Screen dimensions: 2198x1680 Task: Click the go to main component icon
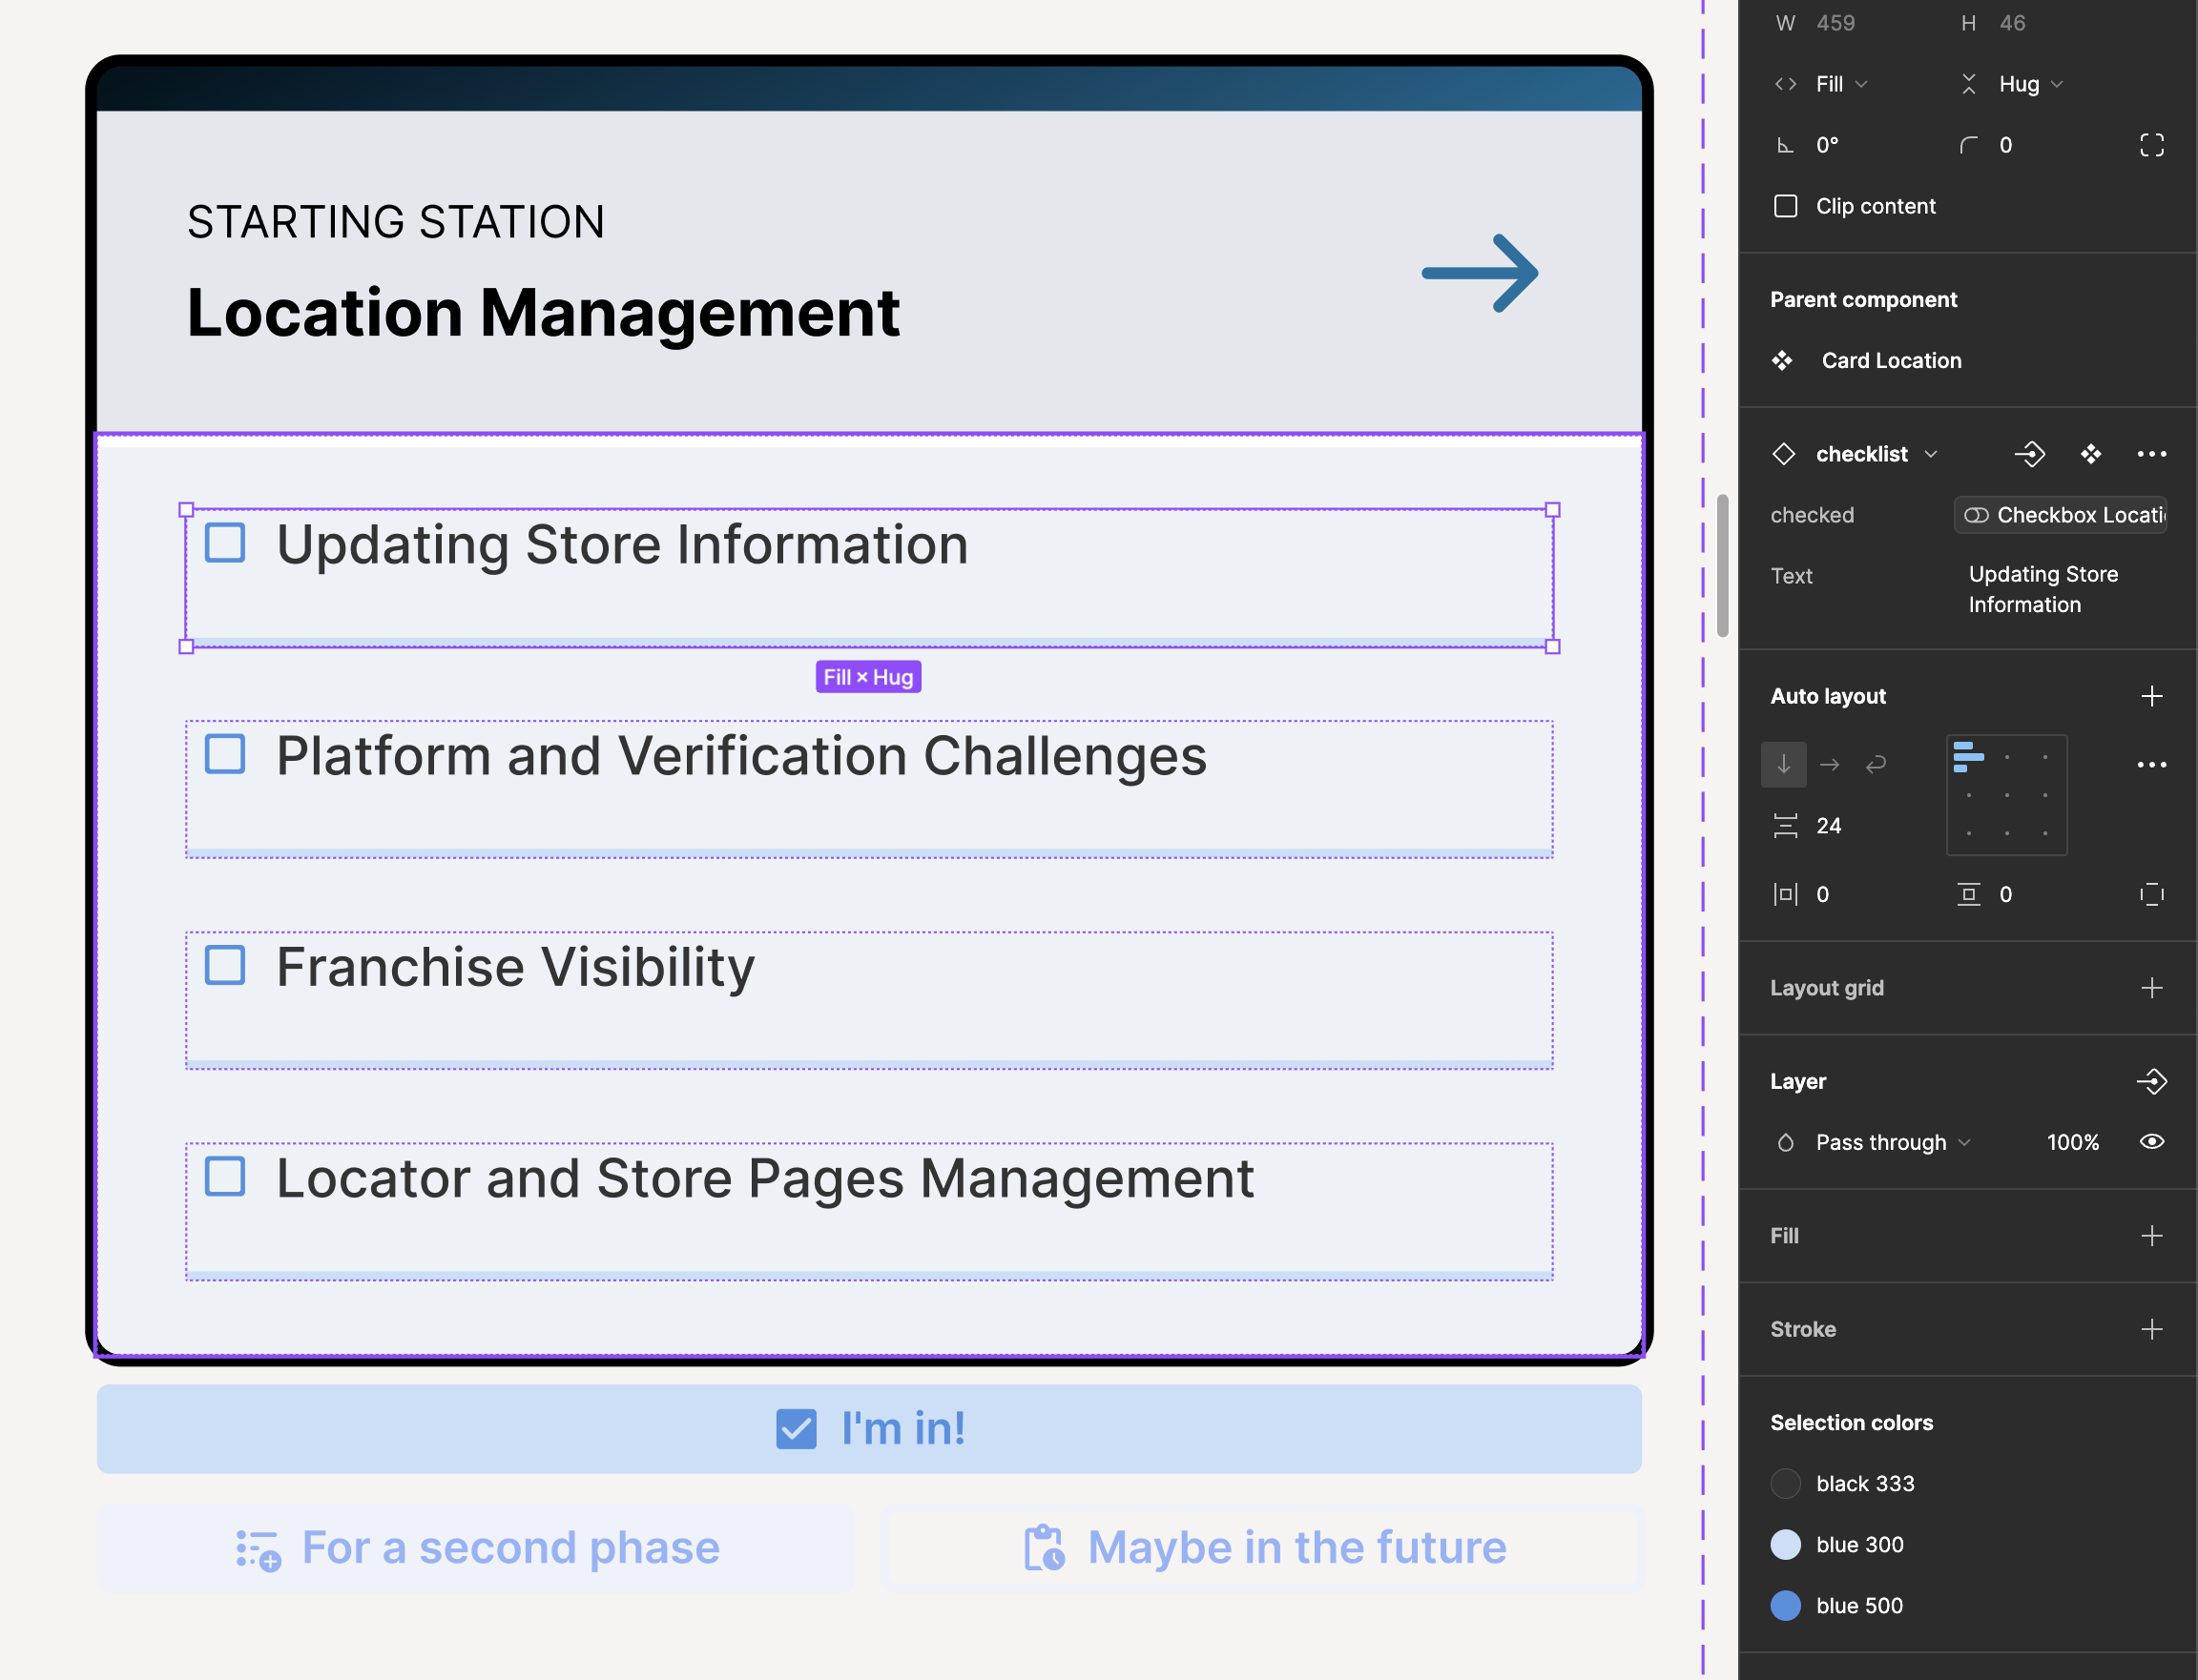tap(2030, 454)
